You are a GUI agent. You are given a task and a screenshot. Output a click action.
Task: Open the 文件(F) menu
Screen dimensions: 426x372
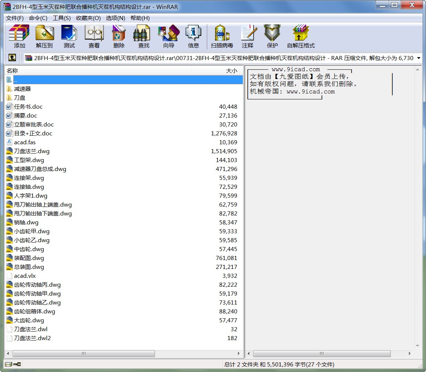click(15, 18)
